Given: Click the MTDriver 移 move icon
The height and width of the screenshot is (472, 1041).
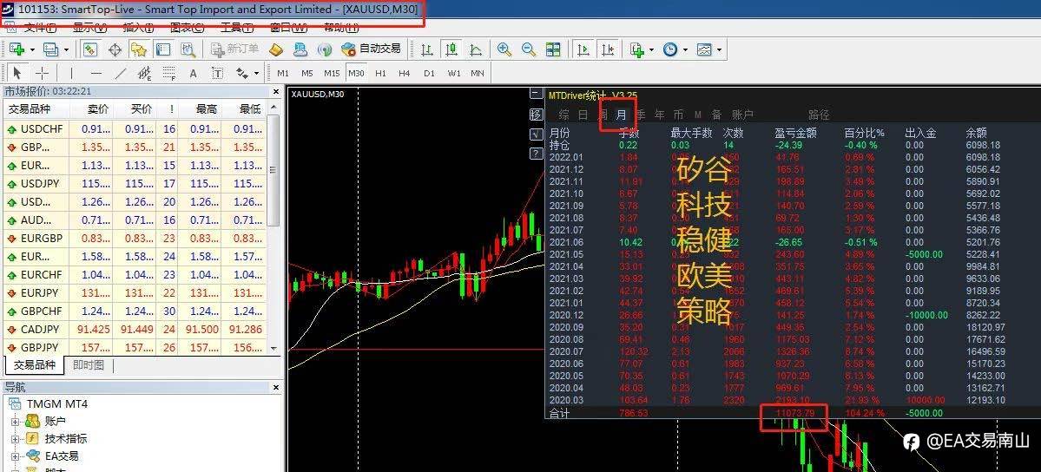Looking at the screenshot, I should pos(537,115).
